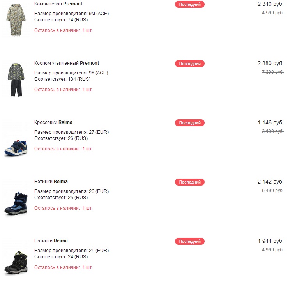
Task: Open the Комбинезон Premont product title
Action: click(58, 4)
